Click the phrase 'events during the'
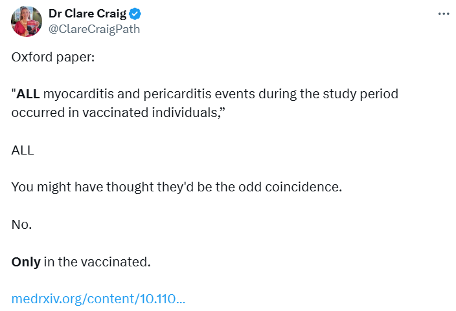This screenshot has height=311, width=456. coord(256,94)
